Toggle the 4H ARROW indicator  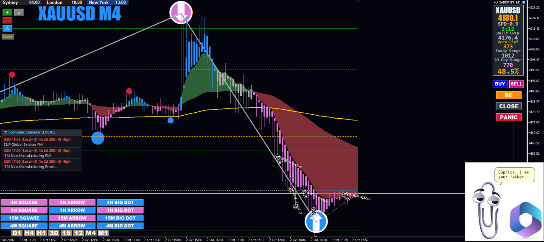[72, 203]
